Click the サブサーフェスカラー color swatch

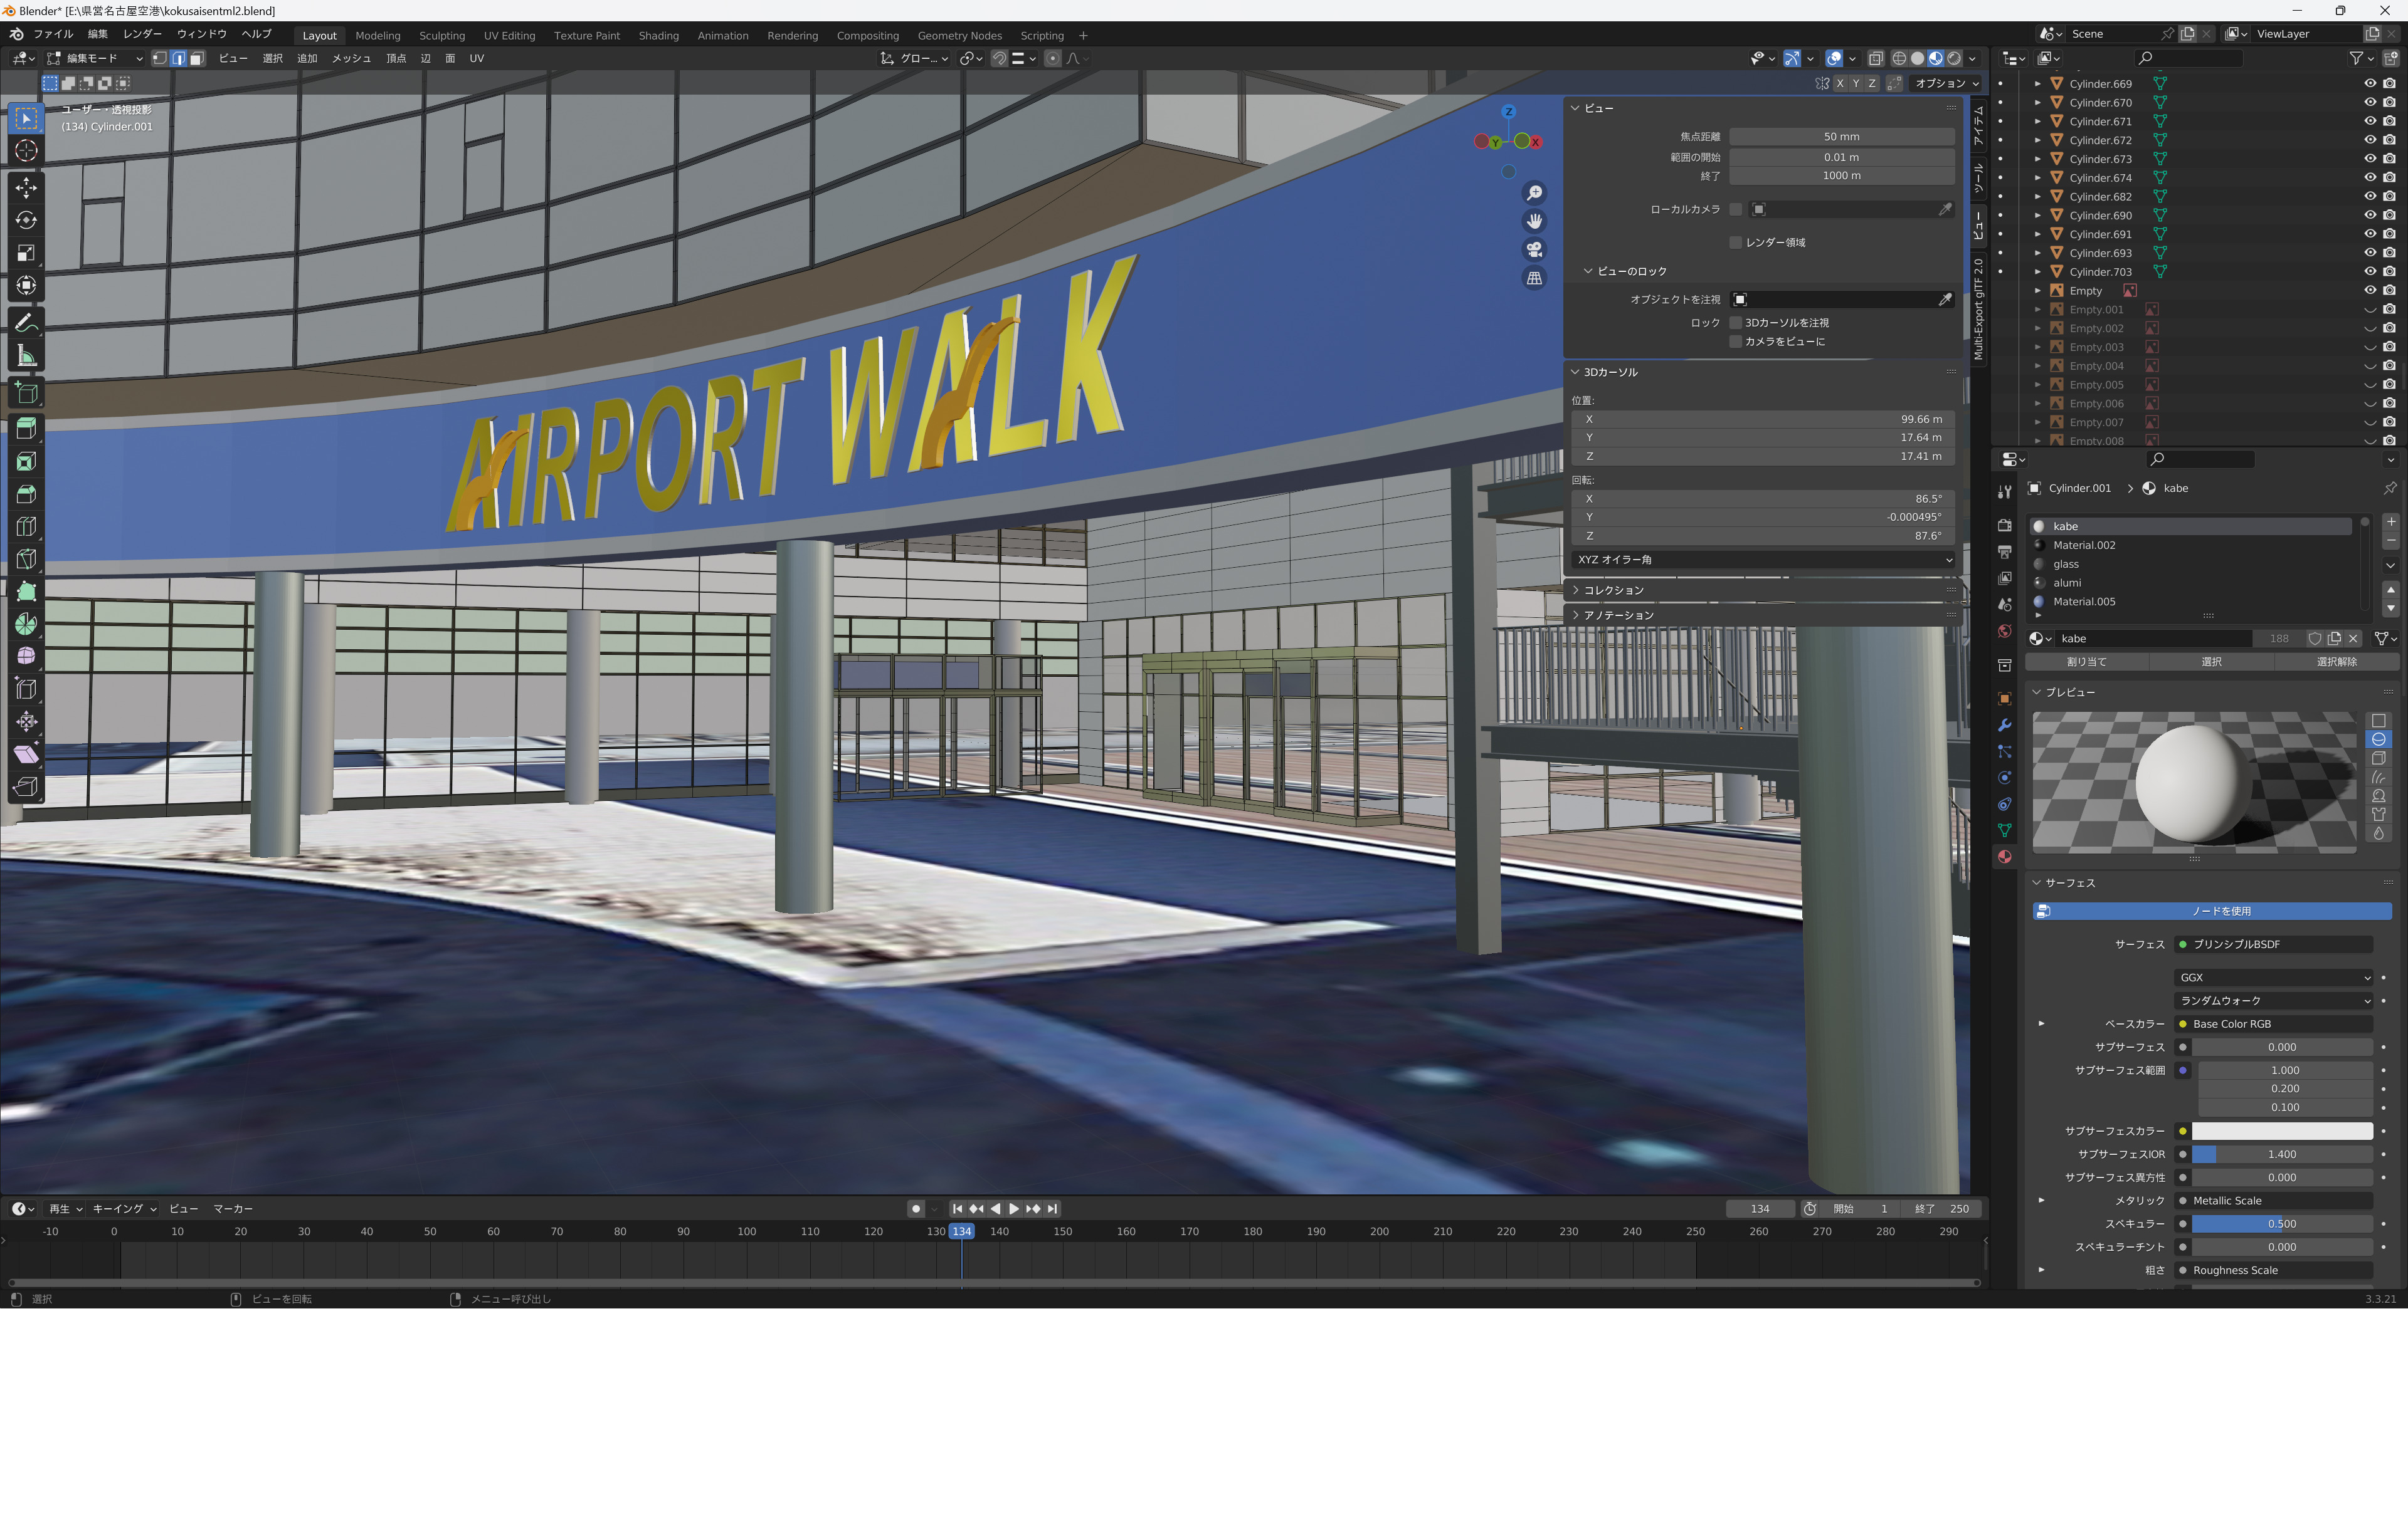(x=2282, y=1131)
